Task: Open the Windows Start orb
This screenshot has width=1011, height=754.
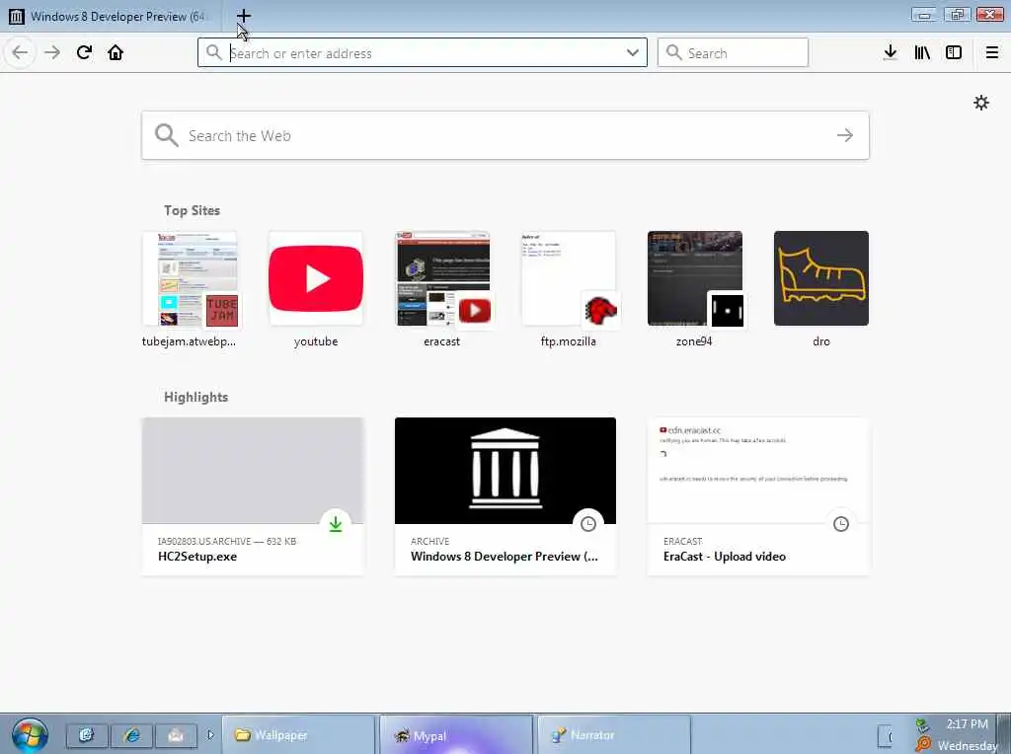Action: 30,735
